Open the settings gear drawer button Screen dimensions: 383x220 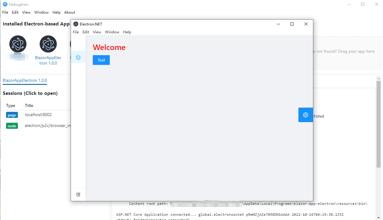pos(306,115)
